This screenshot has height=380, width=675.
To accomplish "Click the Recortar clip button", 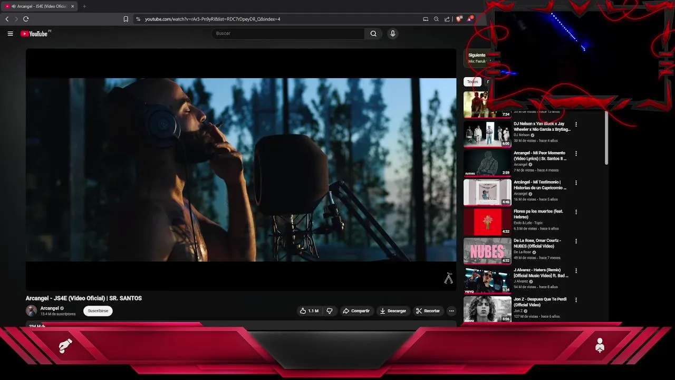I will click(428, 311).
